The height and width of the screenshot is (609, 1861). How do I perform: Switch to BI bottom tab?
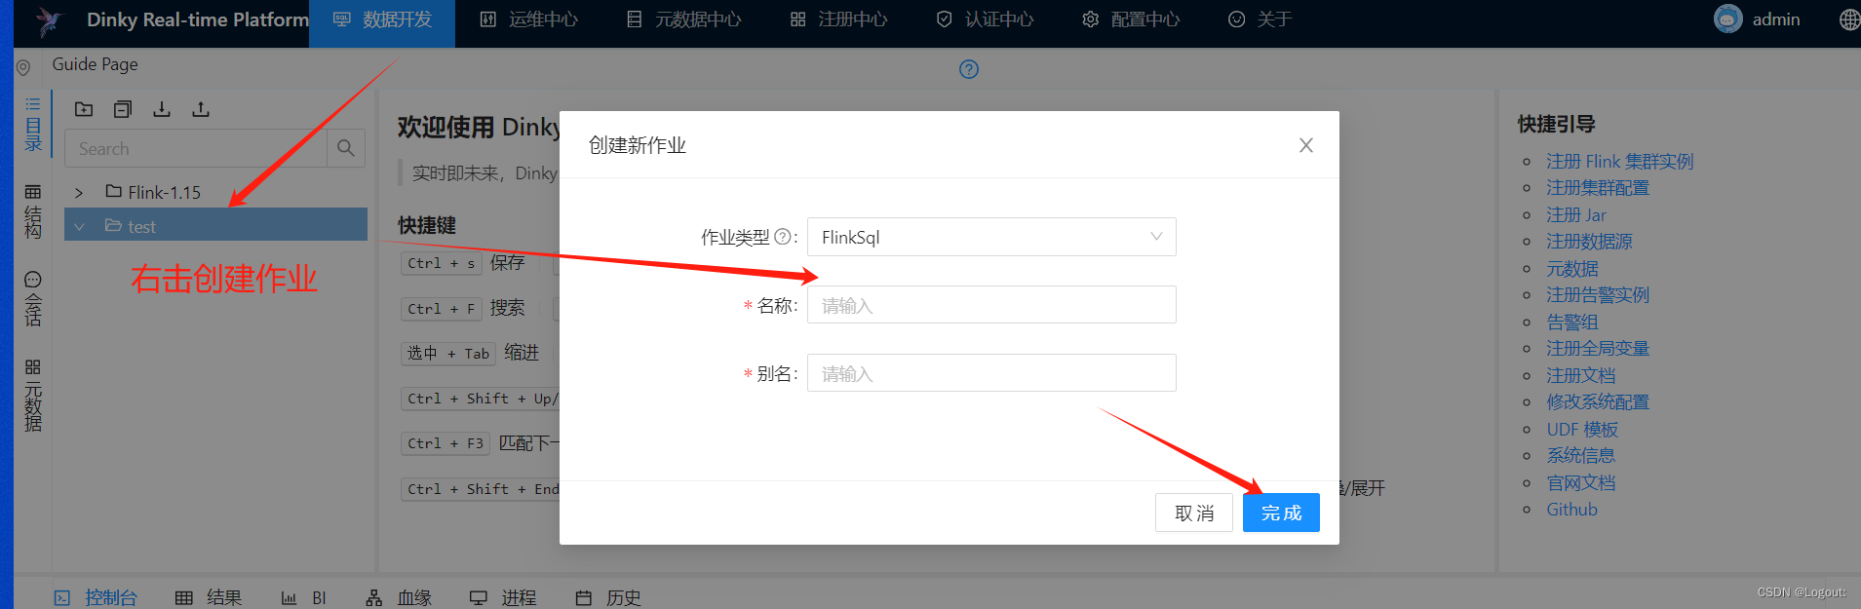(x=303, y=597)
